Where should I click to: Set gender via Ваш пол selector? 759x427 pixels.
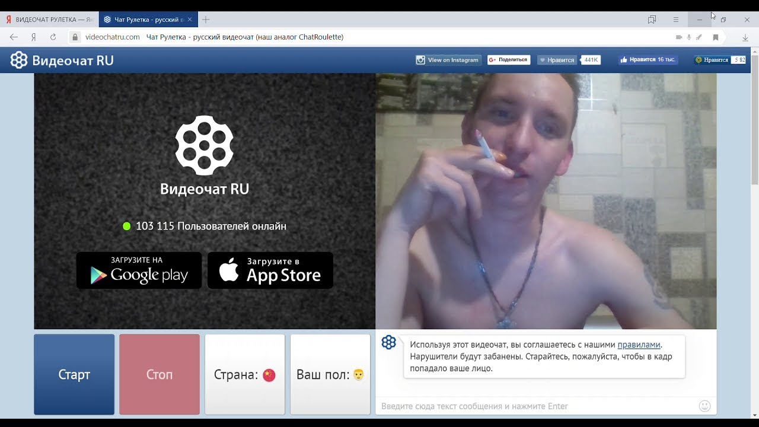coord(330,374)
